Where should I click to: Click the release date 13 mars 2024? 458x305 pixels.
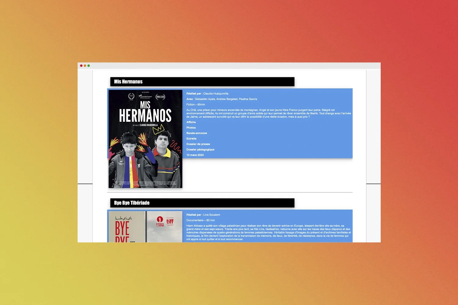(x=195, y=155)
